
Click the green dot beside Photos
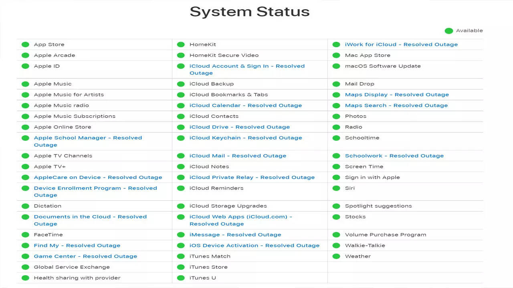coord(336,116)
